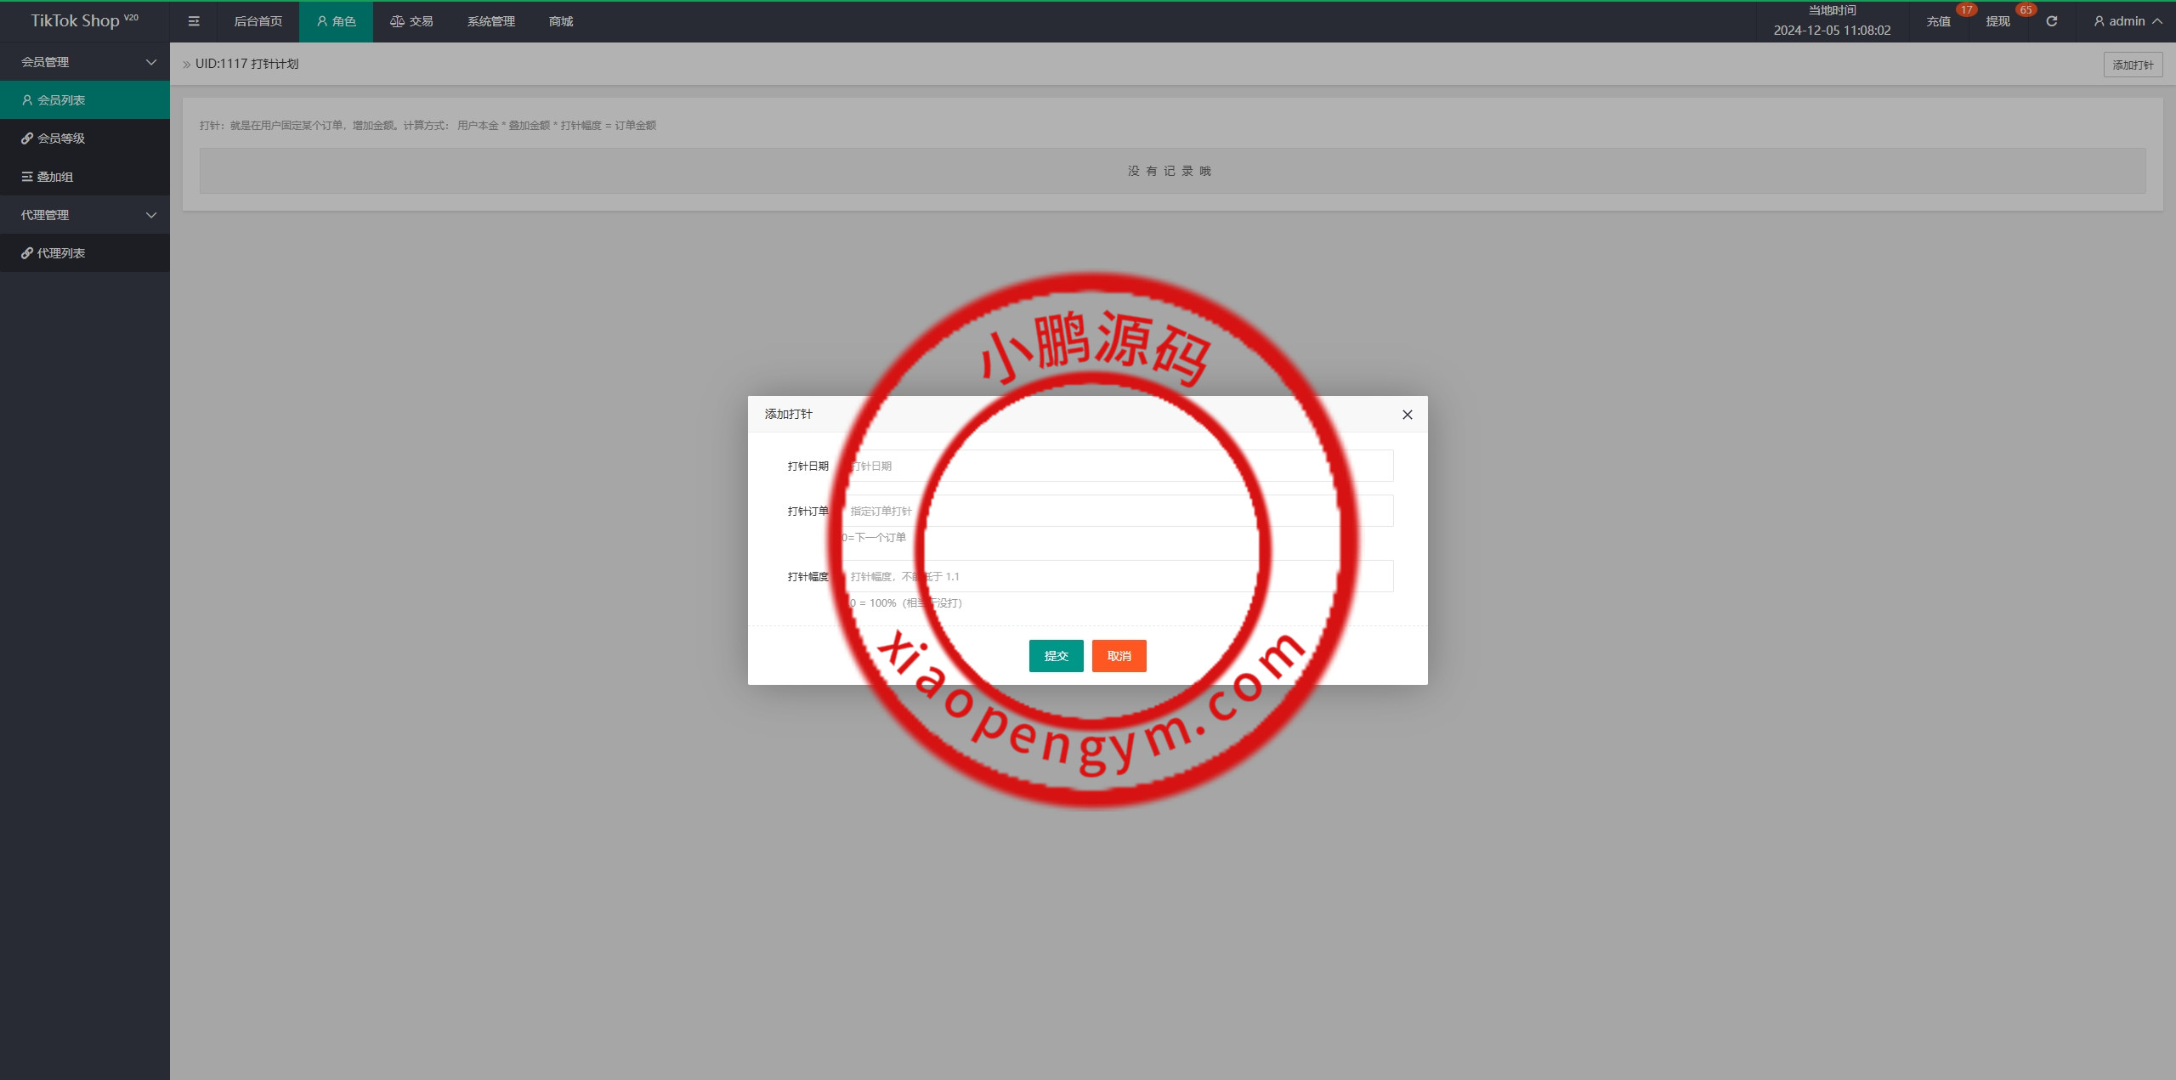
Task: Click the refresh icon in top bar
Action: (2051, 21)
